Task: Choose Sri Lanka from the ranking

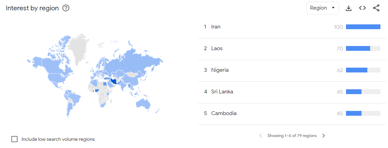Action: click(292, 92)
